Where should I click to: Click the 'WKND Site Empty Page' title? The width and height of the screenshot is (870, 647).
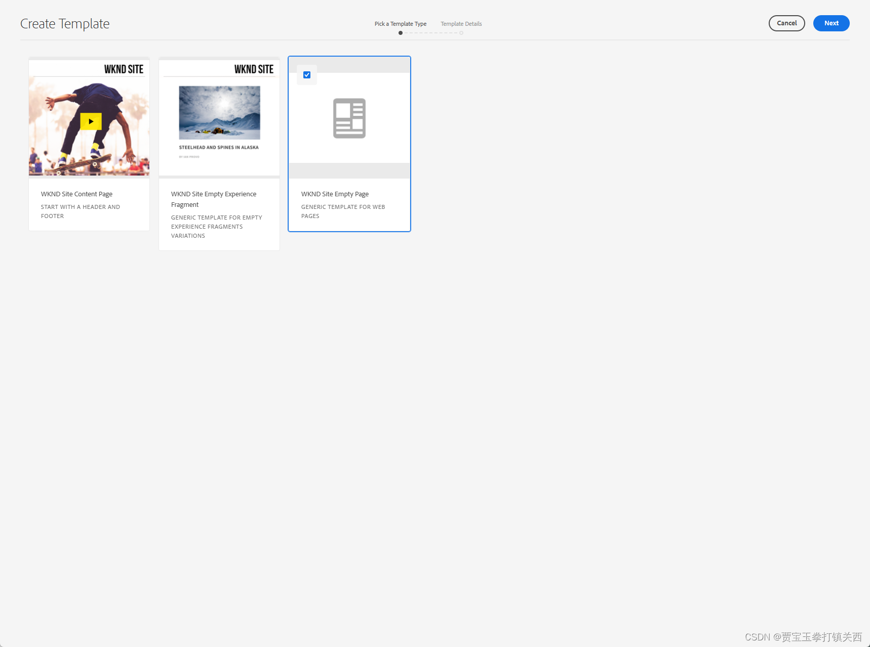335,194
